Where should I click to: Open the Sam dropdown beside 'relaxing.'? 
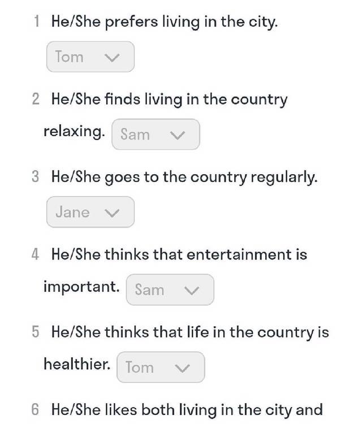point(156,135)
